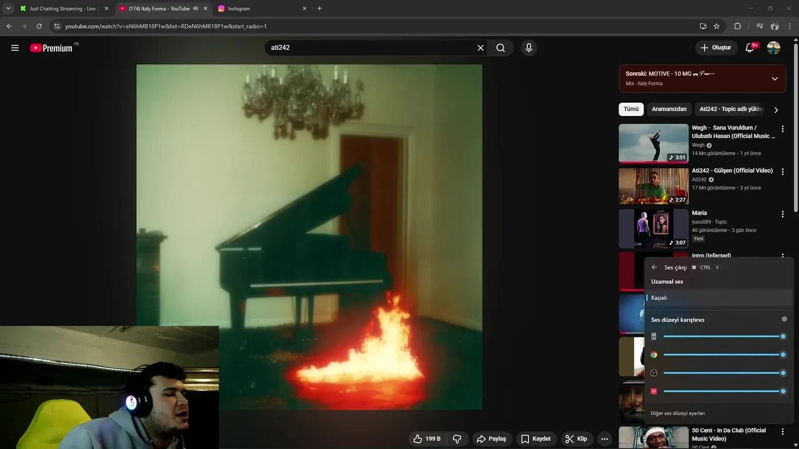Go back using the browser back arrow
The image size is (799, 449).
pos(9,26)
